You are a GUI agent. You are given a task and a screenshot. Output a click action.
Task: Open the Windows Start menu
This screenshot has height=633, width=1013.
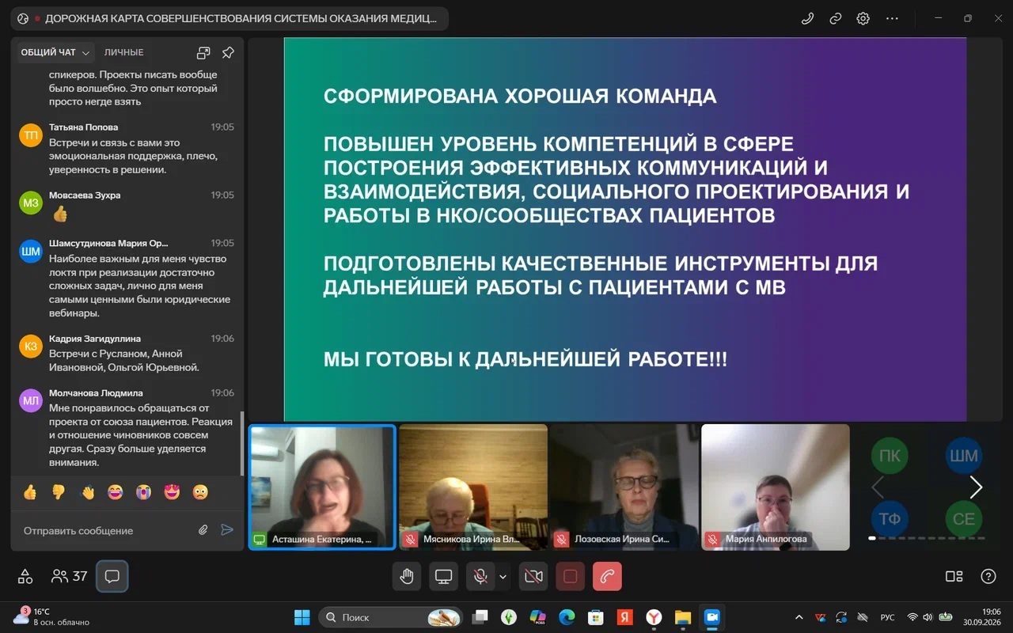(x=302, y=617)
